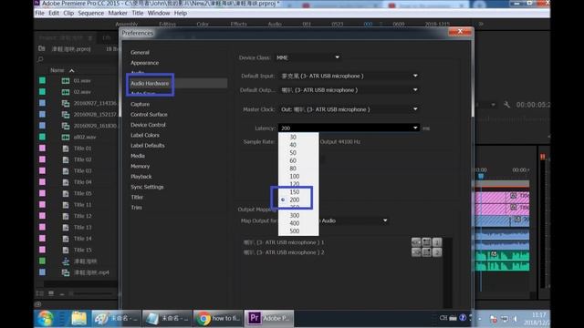Select Trim preferences category

136,208
